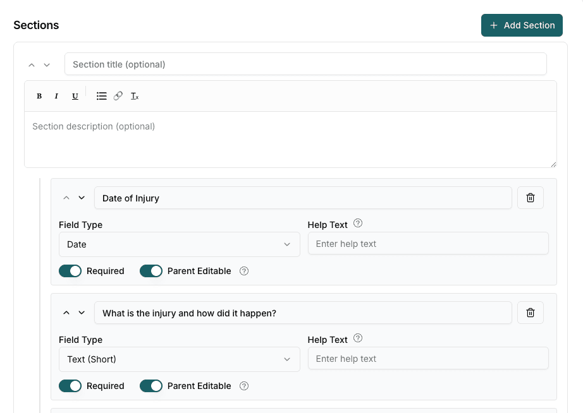Image resolution: width=583 pixels, height=413 pixels.
Task: Open the Field Type dropdown showing Text (Short)
Action: point(180,359)
